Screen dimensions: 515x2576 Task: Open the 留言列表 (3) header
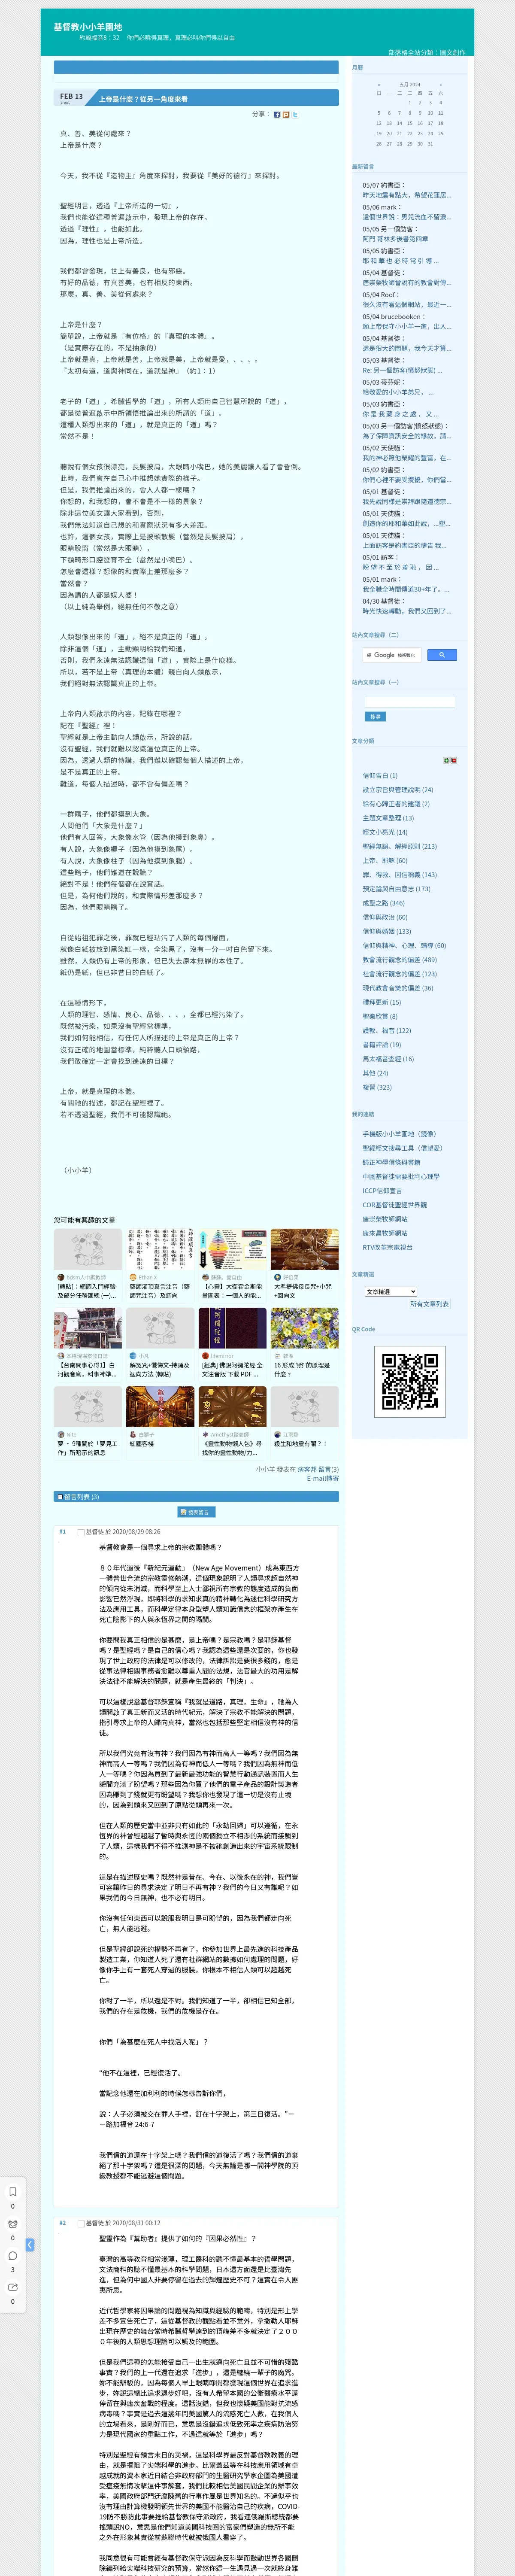click(196, 1497)
